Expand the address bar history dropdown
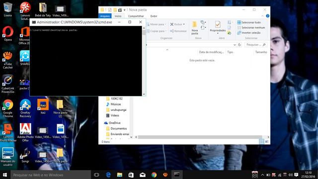Screen dimensions: 318x179 [235, 45]
